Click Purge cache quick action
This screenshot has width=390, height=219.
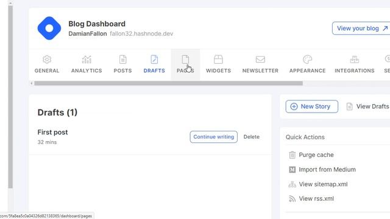(311, 155)
